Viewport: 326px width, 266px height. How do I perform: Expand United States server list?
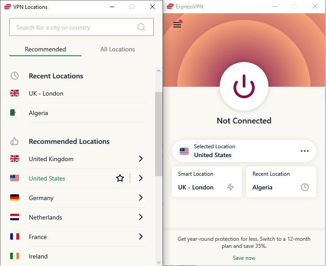pos(141,178)
